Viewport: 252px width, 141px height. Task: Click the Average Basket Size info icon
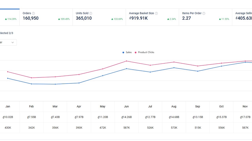tap(156, 13)
